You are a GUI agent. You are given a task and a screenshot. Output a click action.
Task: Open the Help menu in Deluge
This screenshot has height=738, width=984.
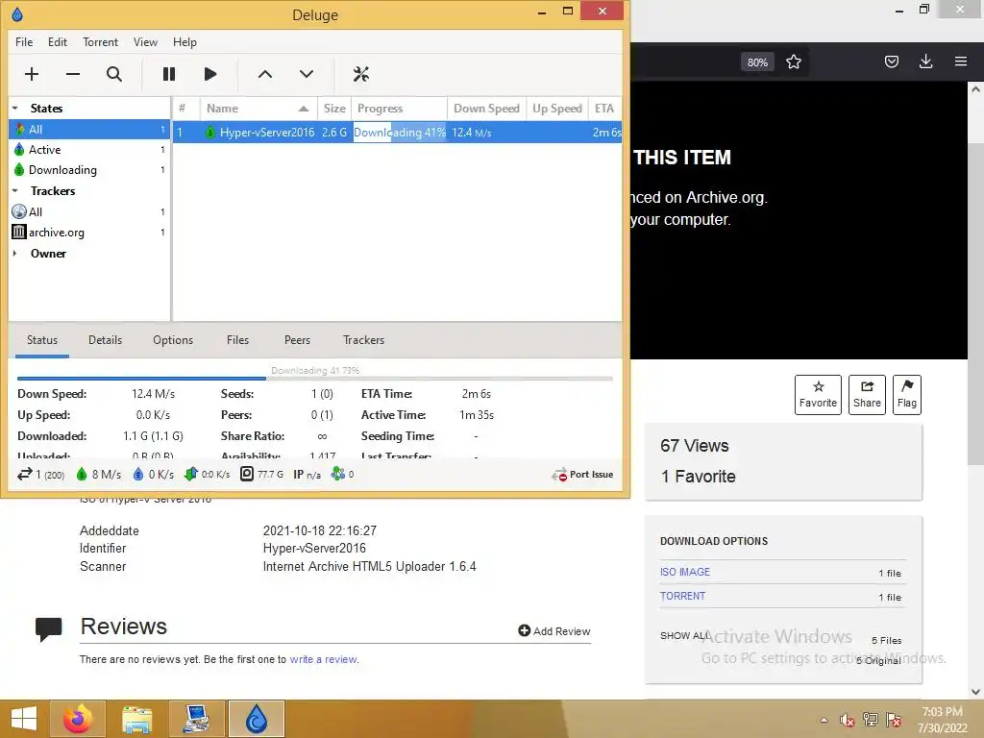click(x=184, y=42)
